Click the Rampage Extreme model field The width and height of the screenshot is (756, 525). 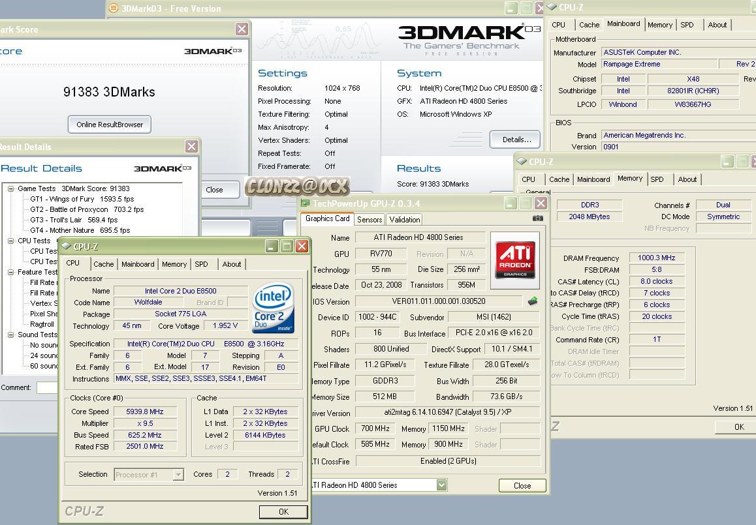658,64
